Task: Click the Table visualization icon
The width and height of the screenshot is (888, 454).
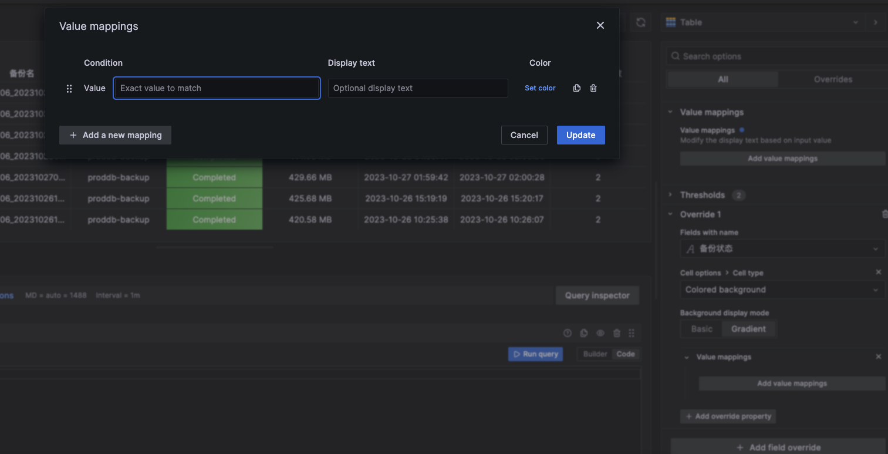Action: point(670,22)
